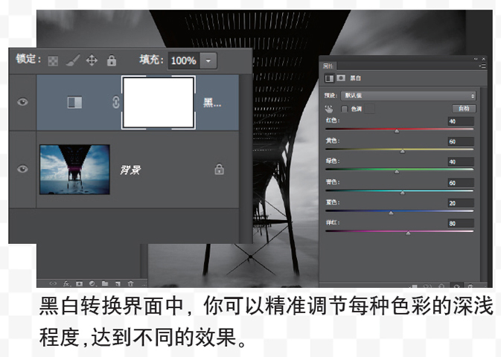Click the Background layer lock icon
501x357 pixels.
(219, 170)
